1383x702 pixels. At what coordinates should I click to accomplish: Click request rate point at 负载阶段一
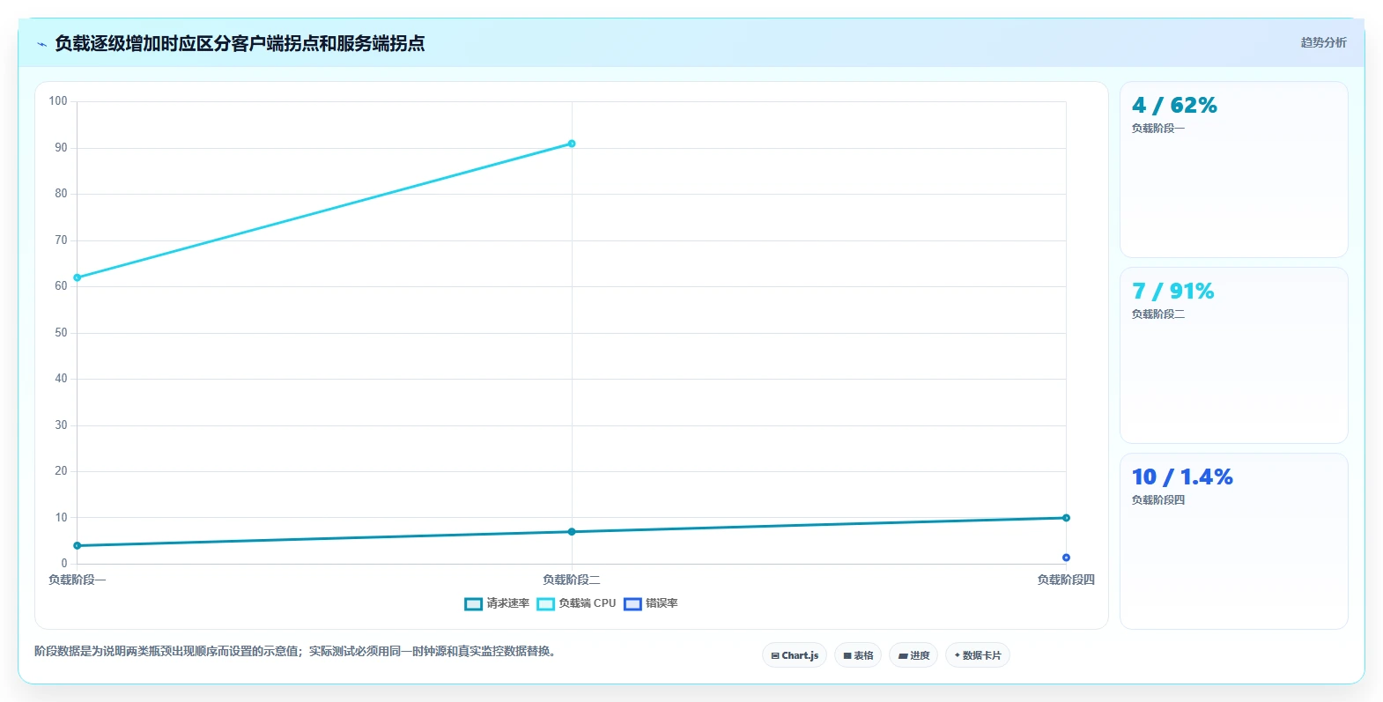pyautogui.click(x=78, y=545)
